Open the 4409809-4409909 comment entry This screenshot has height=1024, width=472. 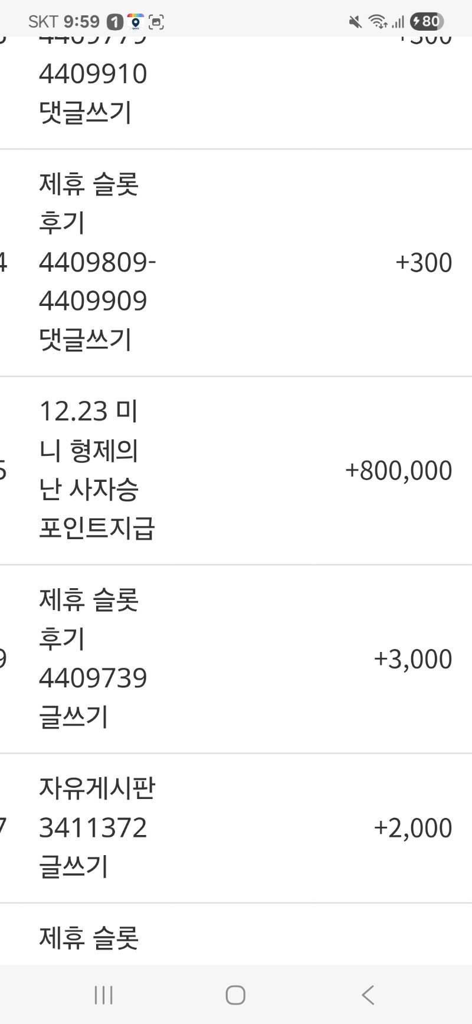click(97, 281)
